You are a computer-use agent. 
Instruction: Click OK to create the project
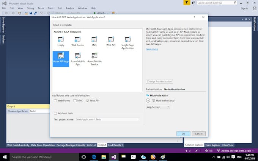(x=183, y=134)
